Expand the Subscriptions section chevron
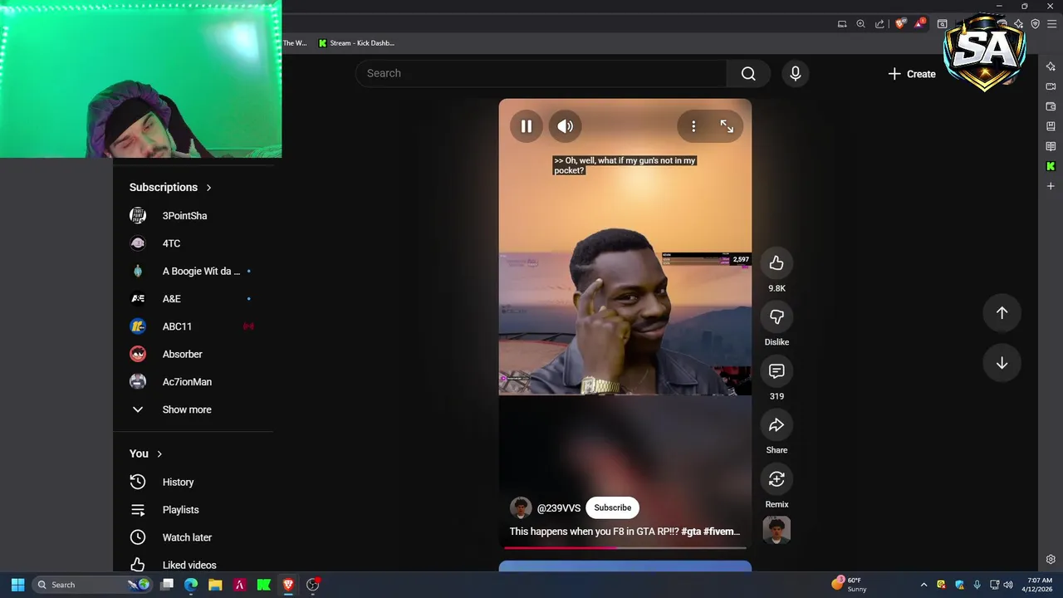This screenshot has height=598, width=1063. (208, 188)
